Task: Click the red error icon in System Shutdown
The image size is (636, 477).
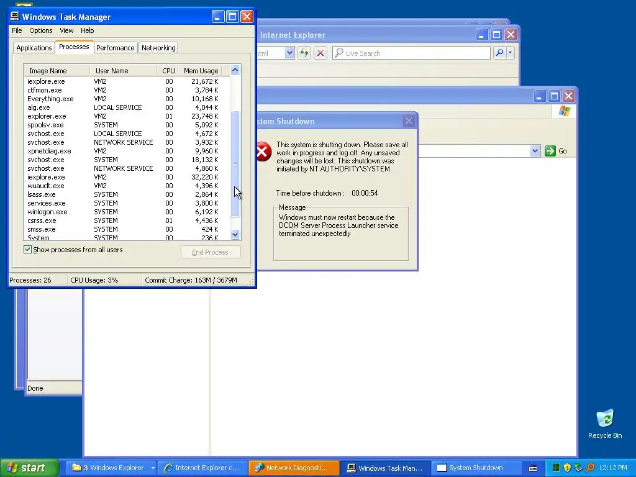Action: pyautogui.click(x=263, y=152)
